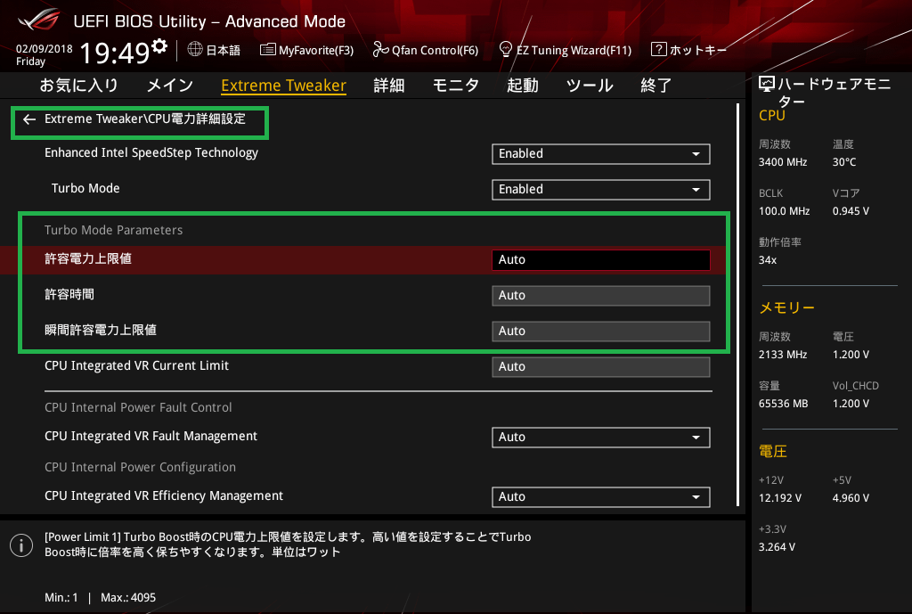The image size is (912, 614).
Task: Click the Qfan Control fan icon
Action: 380,50
